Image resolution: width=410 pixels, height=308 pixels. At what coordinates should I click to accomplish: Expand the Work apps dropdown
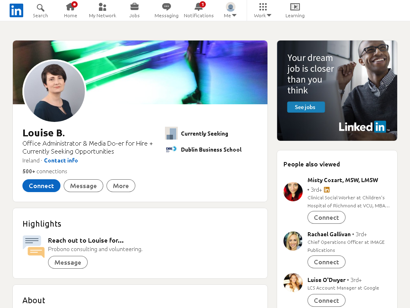tap(263, 10)
